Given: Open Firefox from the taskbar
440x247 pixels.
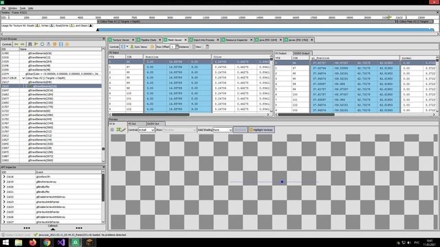Looking at the screenshot, I should 33,242.
